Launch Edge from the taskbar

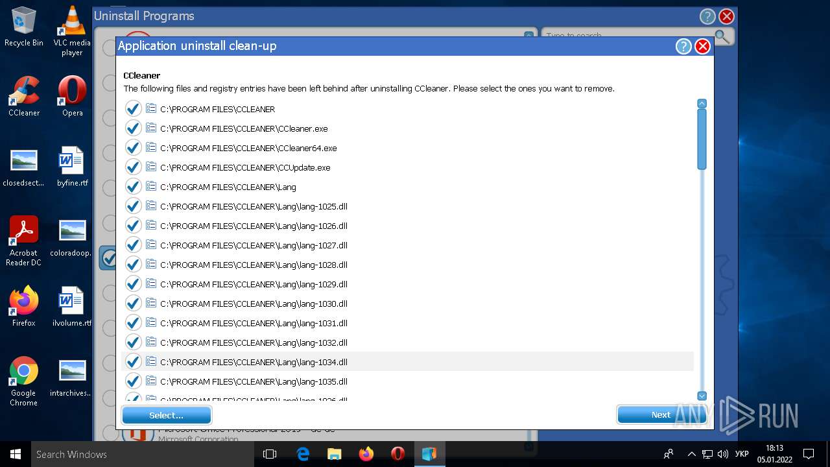(303, 454)
